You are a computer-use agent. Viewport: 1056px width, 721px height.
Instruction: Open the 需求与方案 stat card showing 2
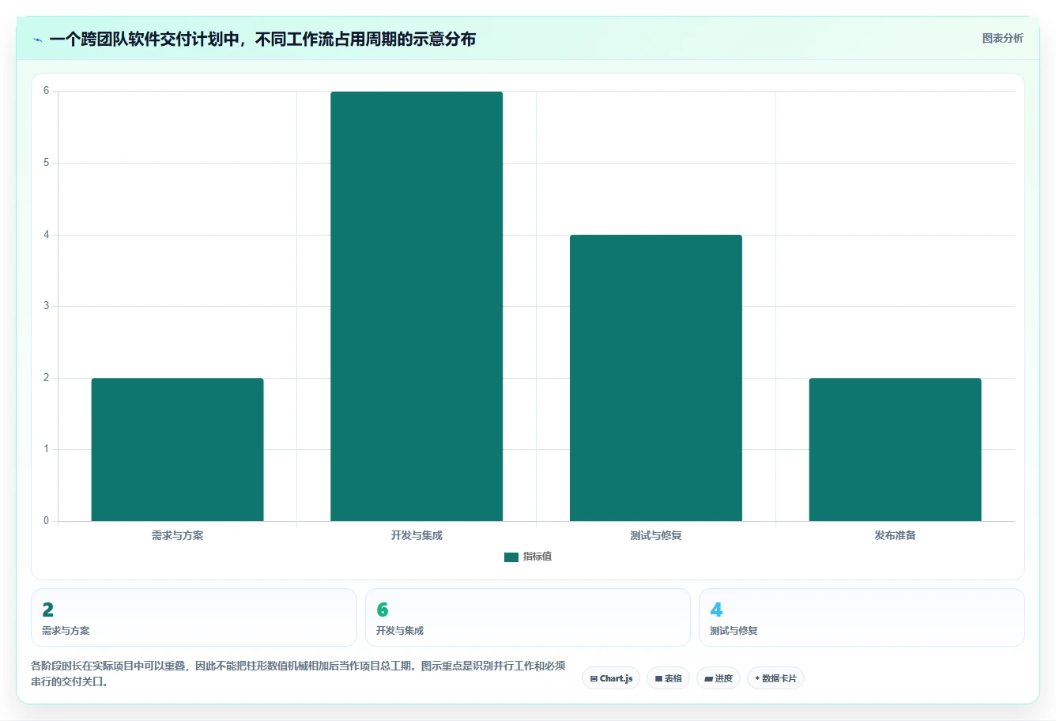194,617
